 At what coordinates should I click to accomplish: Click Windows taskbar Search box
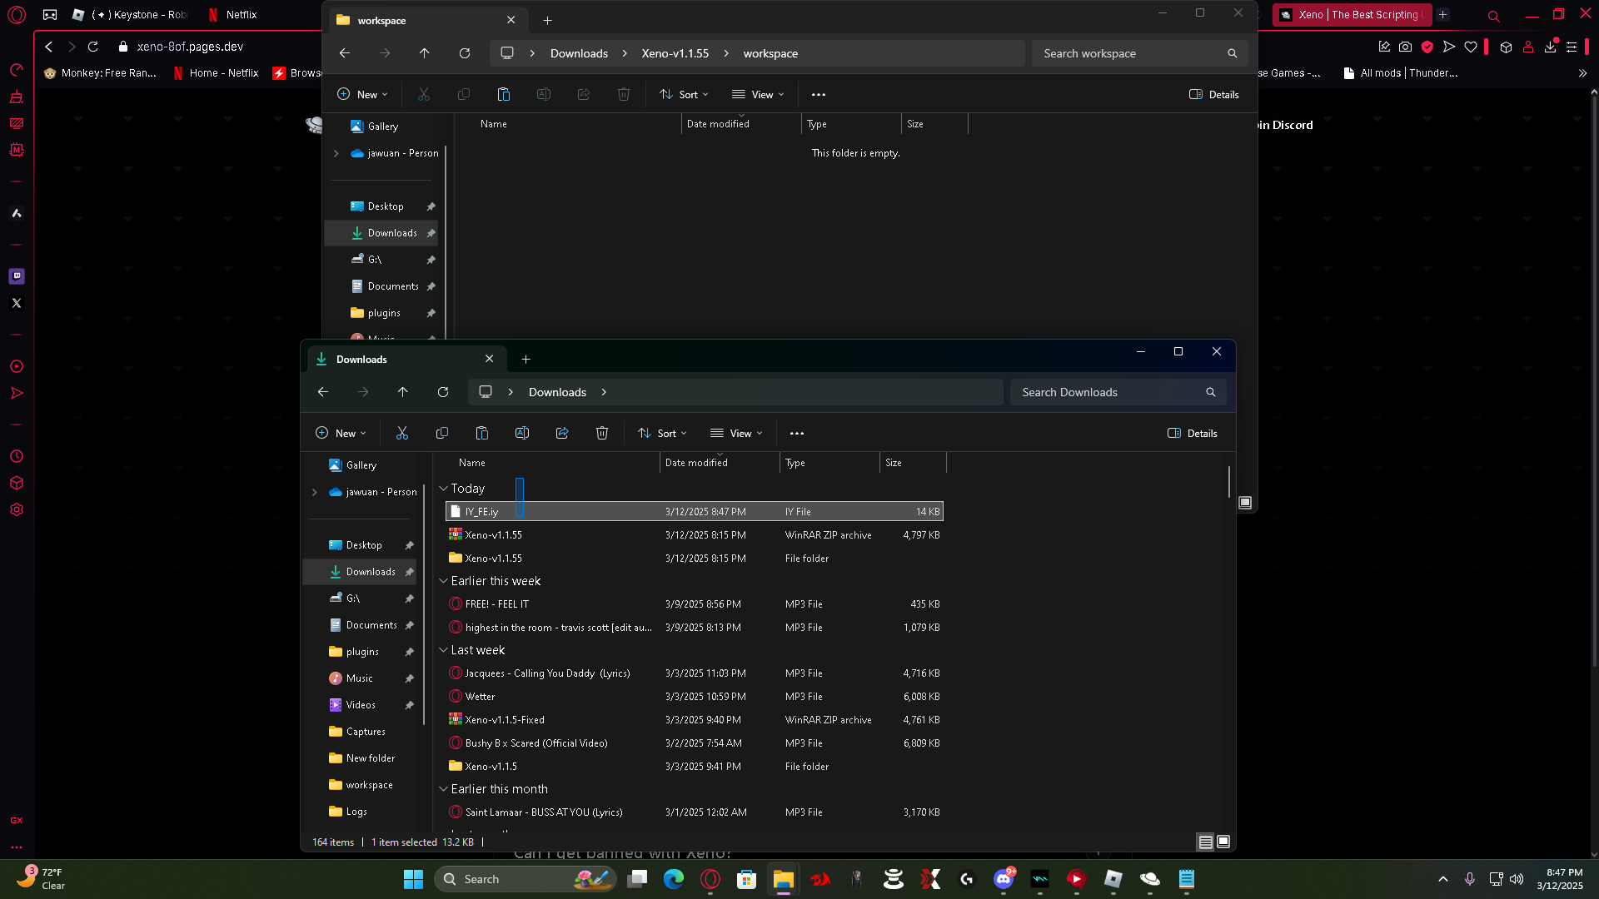[x=525, y=879]
